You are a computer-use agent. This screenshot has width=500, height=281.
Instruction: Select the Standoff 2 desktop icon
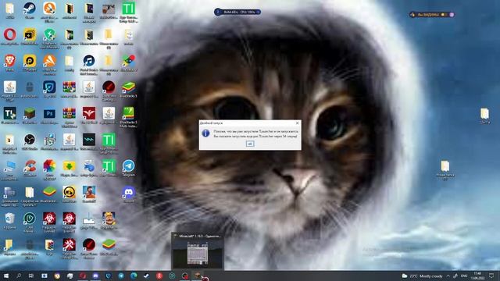pos(89,194)
